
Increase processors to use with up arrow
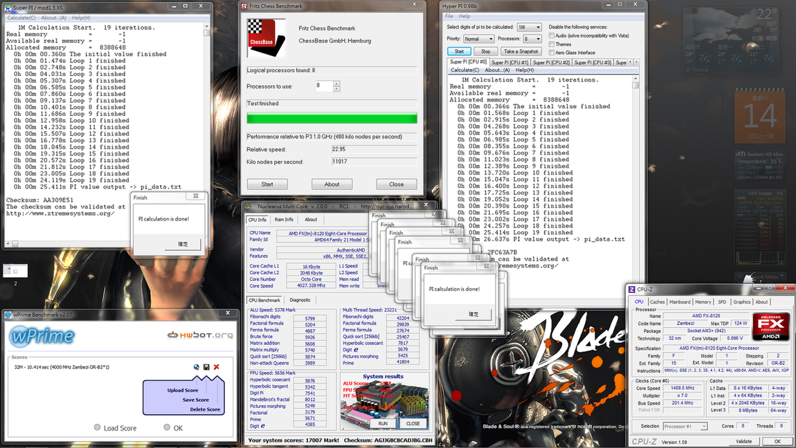337,83
